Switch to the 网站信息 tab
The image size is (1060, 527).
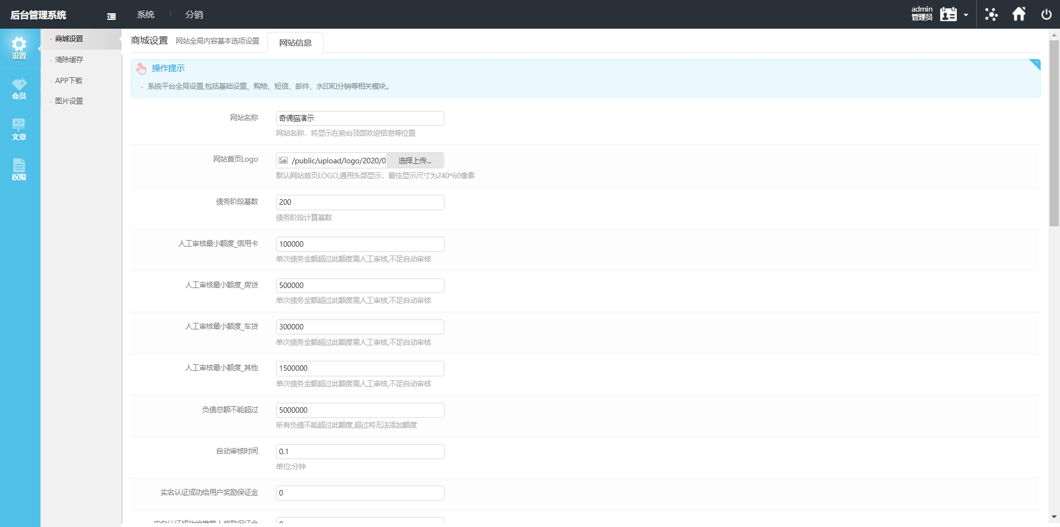pos(295,42)
